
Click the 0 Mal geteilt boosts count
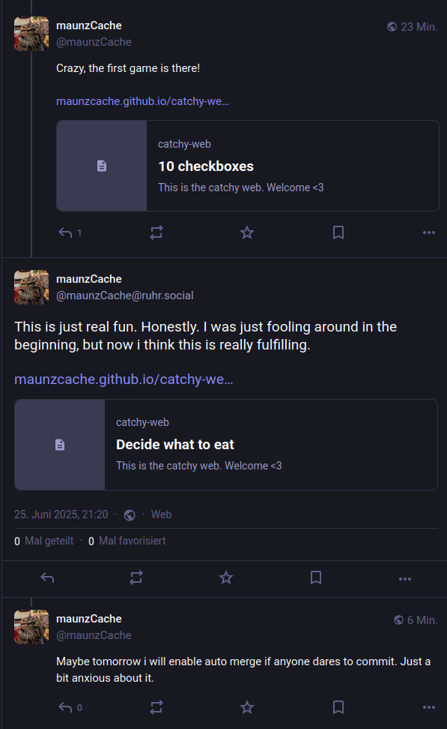tap(43, 541)
